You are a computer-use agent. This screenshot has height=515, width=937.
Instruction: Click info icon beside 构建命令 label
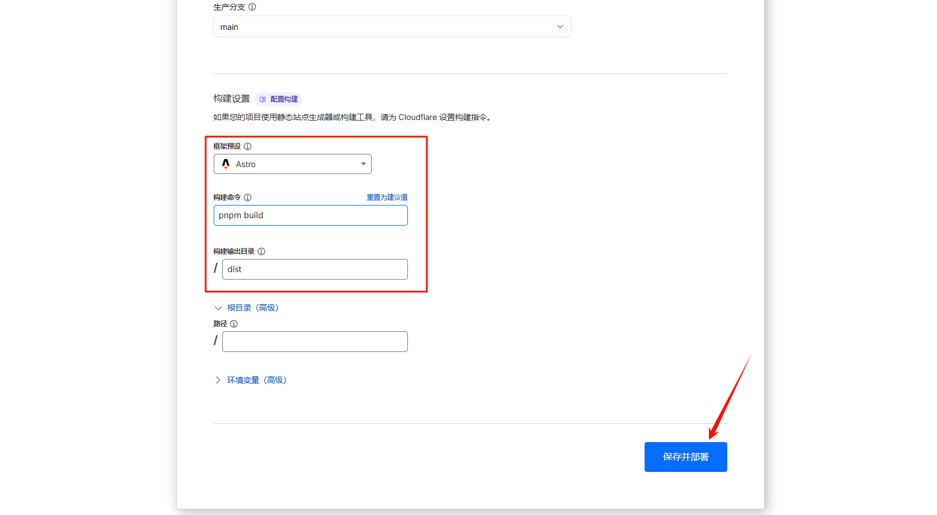(248, 198)
